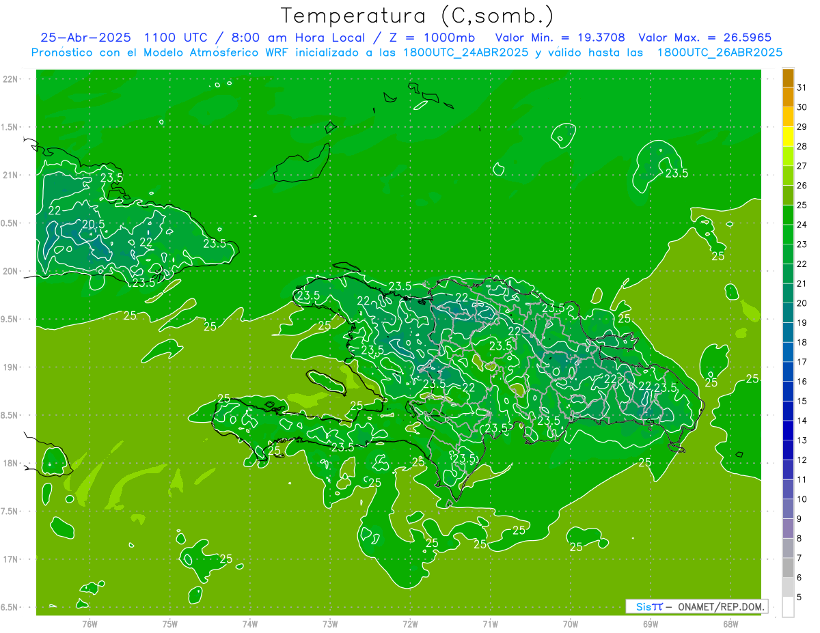This screenshot has height=633, width=820.
Task: Click the '74W' longitude axis label
Action: point(250,624)
